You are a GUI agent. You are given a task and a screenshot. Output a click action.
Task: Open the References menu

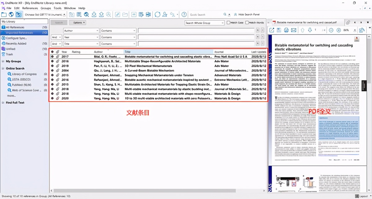[x=30, y=8]
